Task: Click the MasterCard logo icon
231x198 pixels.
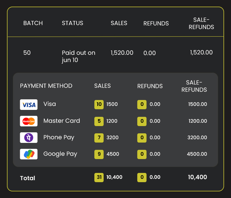Action: tap(29, 121)
